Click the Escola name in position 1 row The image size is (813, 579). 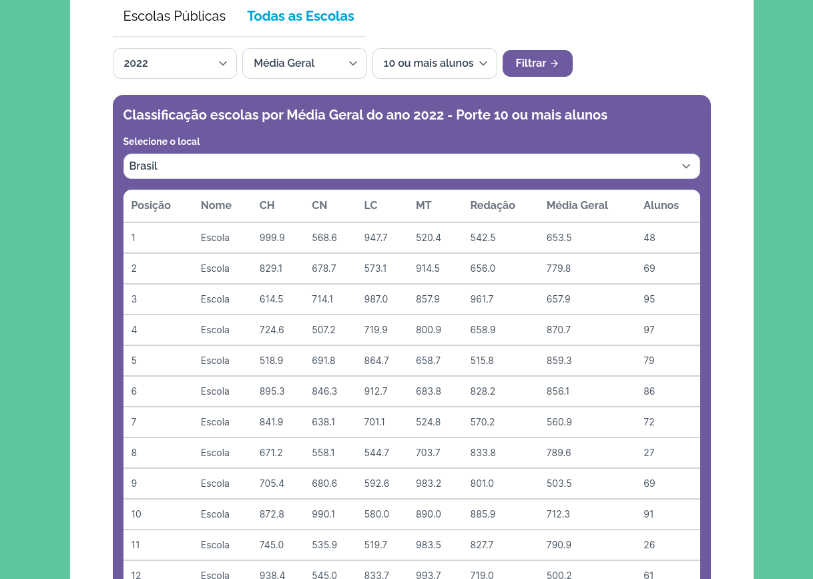click(215, 238)
